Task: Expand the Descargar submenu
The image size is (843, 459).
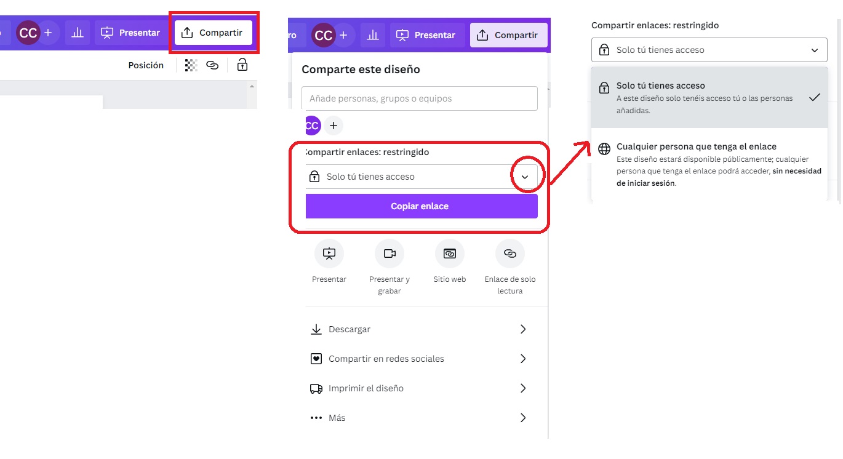Action: 420,329
